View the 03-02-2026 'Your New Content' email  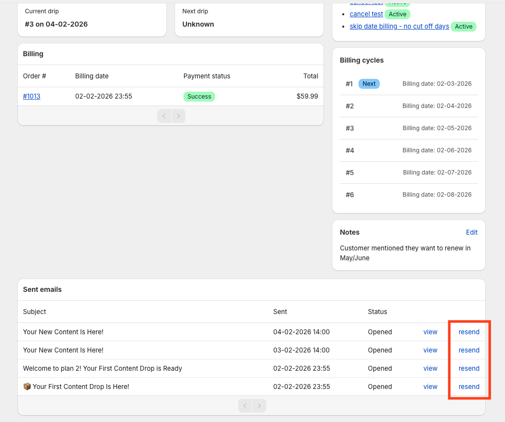click(430, 351)
